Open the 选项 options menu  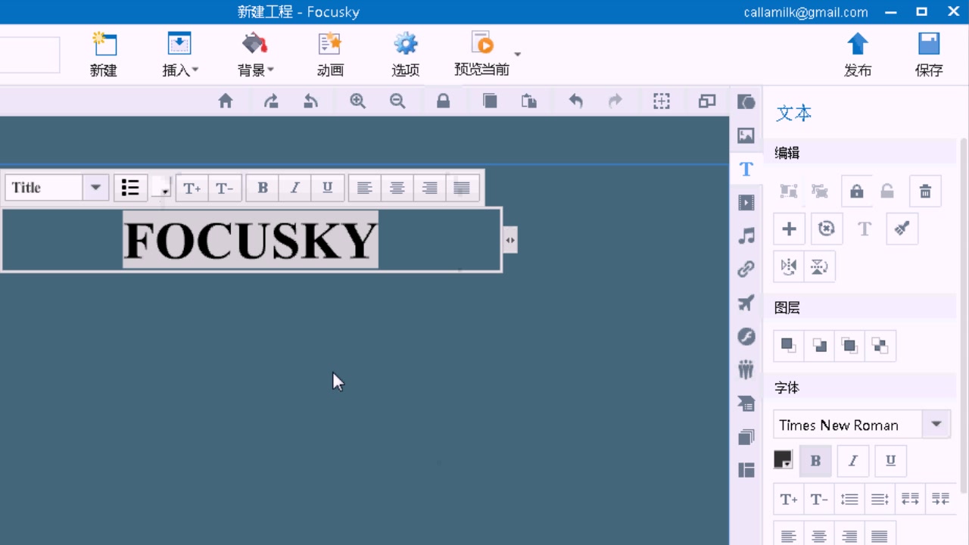[405, 54]
